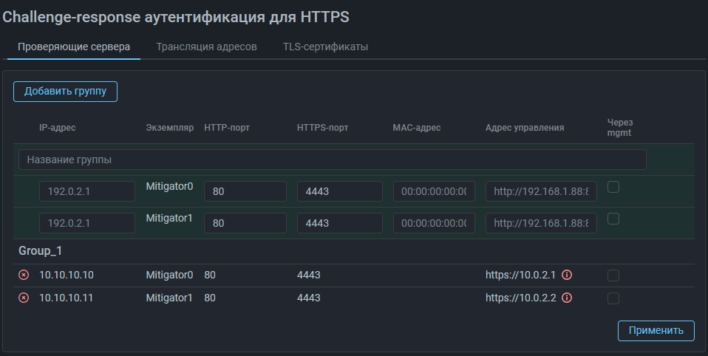Toggle mgmt checkbox for 10.10.10.10 row
708x356 pixels.
[x=613, y=275]
